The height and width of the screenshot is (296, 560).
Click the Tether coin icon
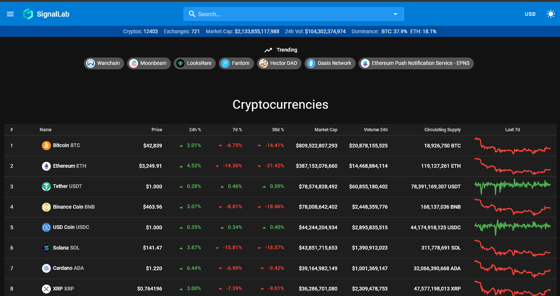[x=46, y=187]
